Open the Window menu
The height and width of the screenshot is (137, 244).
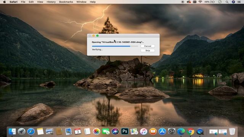point(81,2)
